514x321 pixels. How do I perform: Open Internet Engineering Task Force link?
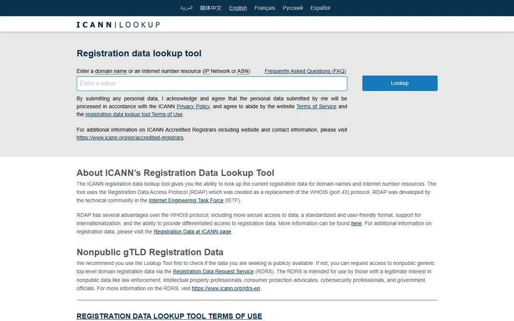tap(186, 200)
